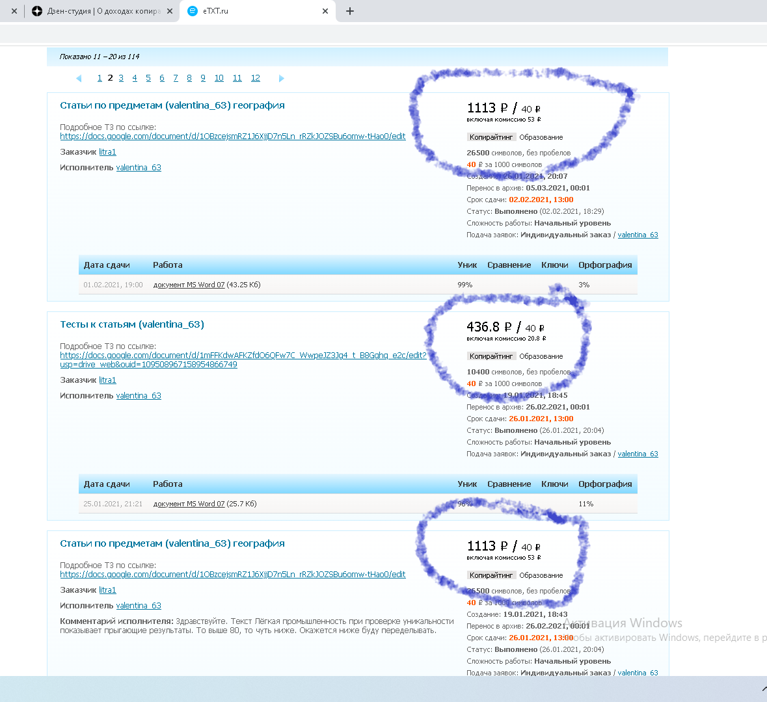
Task: Select the Копирайтинг category tag
Action: 491,137
